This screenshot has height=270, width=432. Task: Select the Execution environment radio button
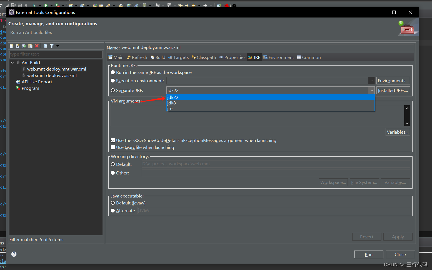click(113, 81)
